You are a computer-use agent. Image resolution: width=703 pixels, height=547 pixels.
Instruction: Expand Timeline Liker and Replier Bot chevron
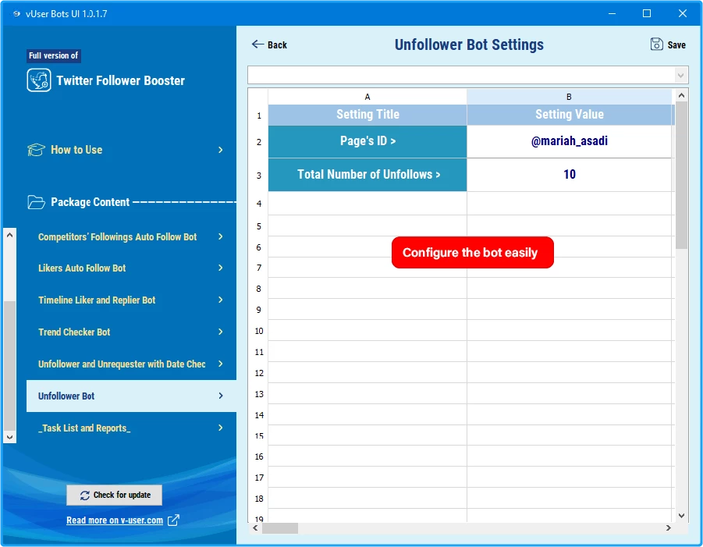pyautogui.click(x=221, y=300)
